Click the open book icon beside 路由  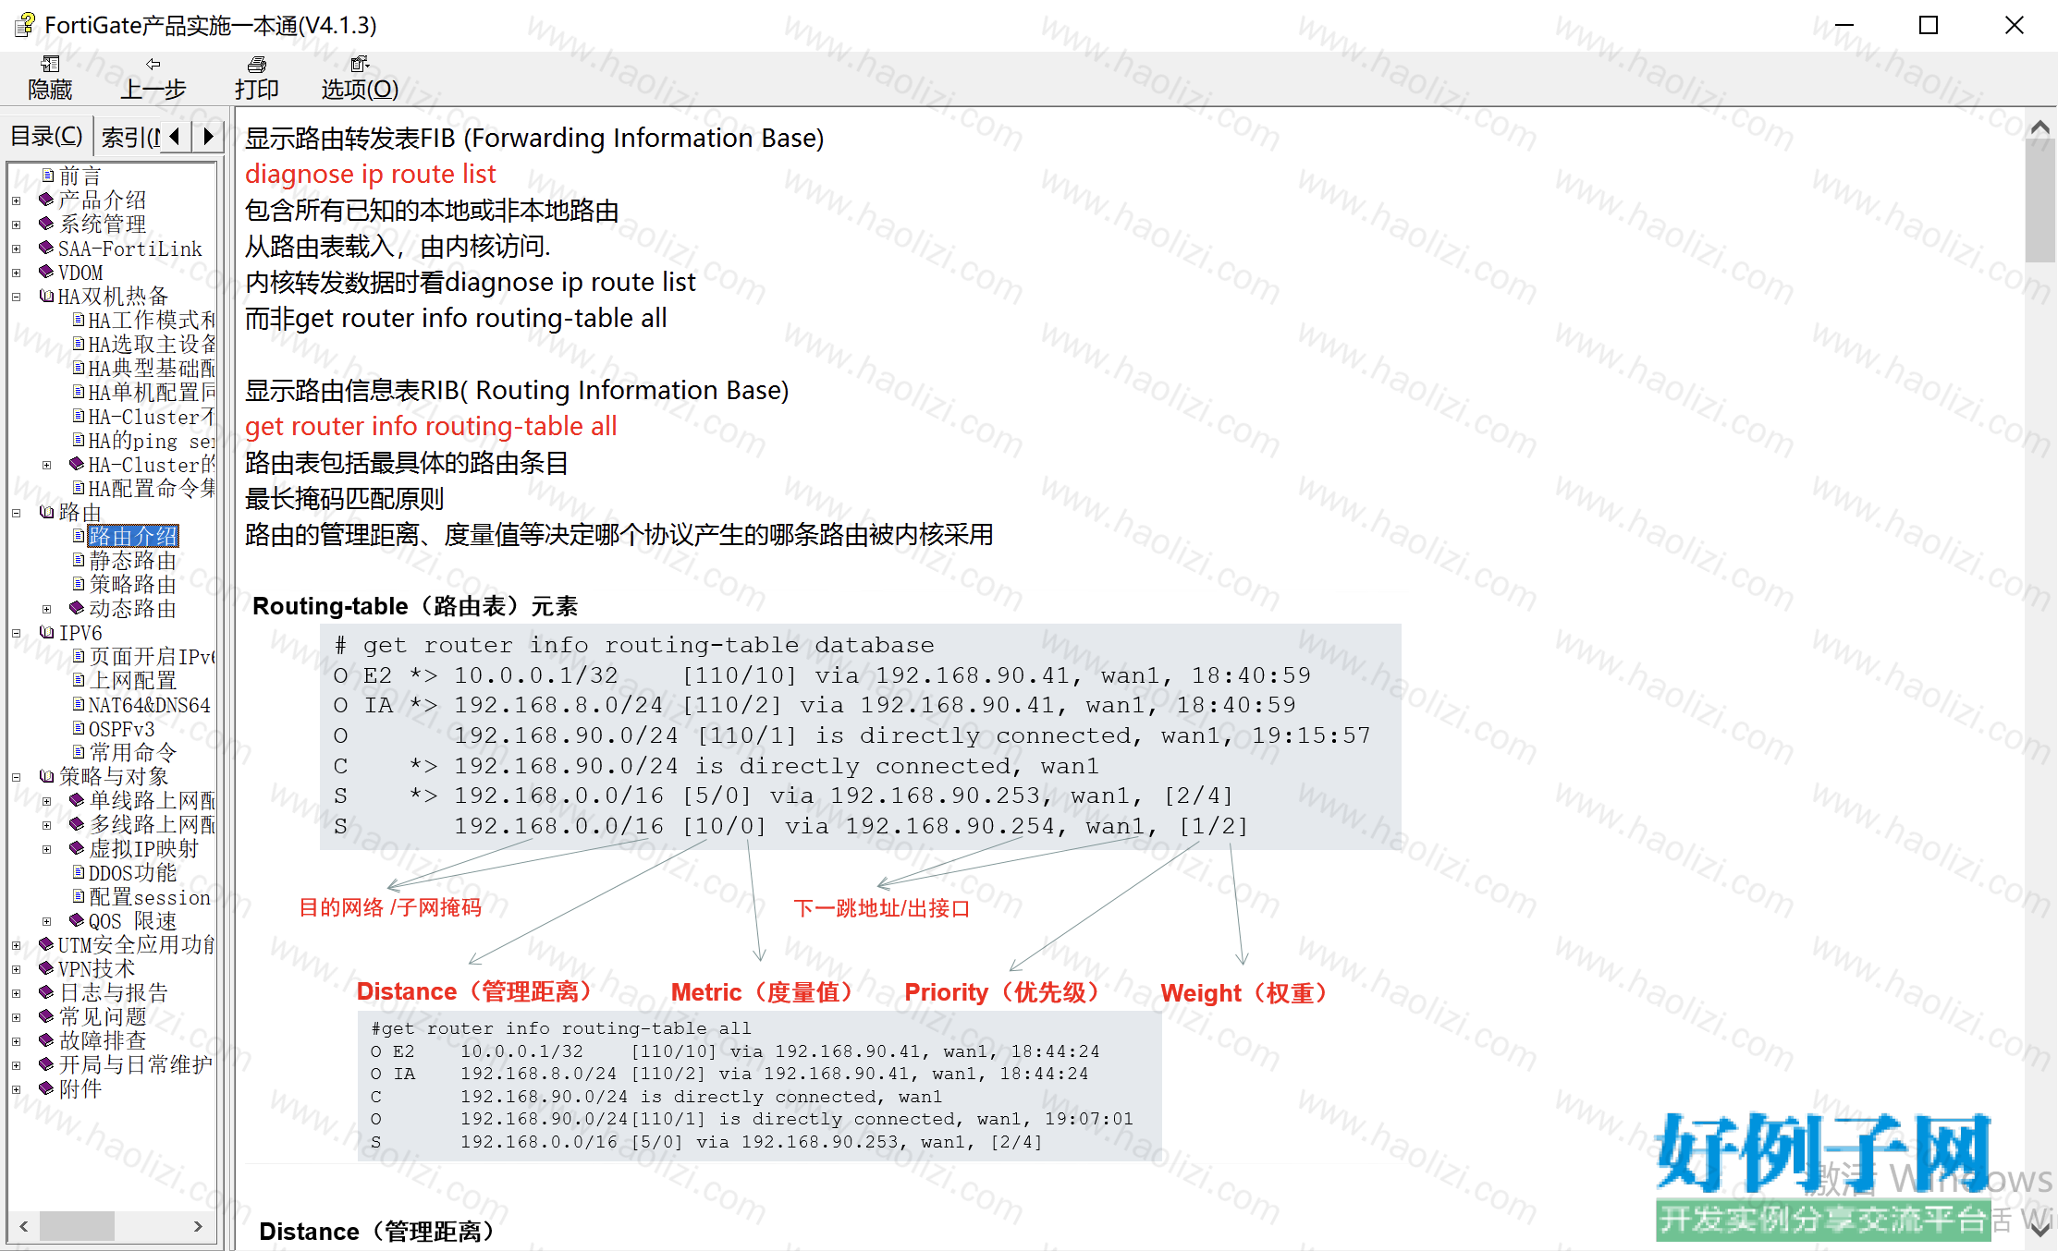pos(46,512)
